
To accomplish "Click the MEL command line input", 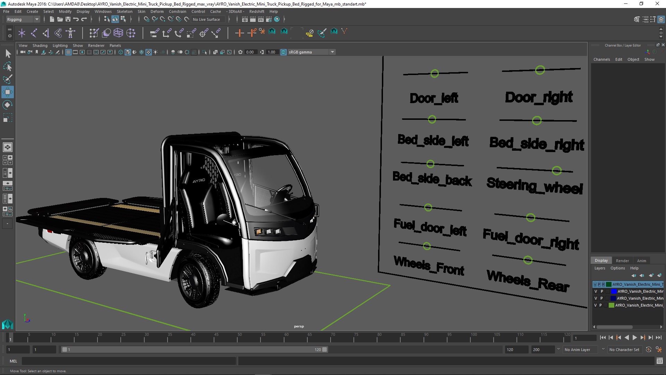I will pyautogui.click(x=129, y=361).
